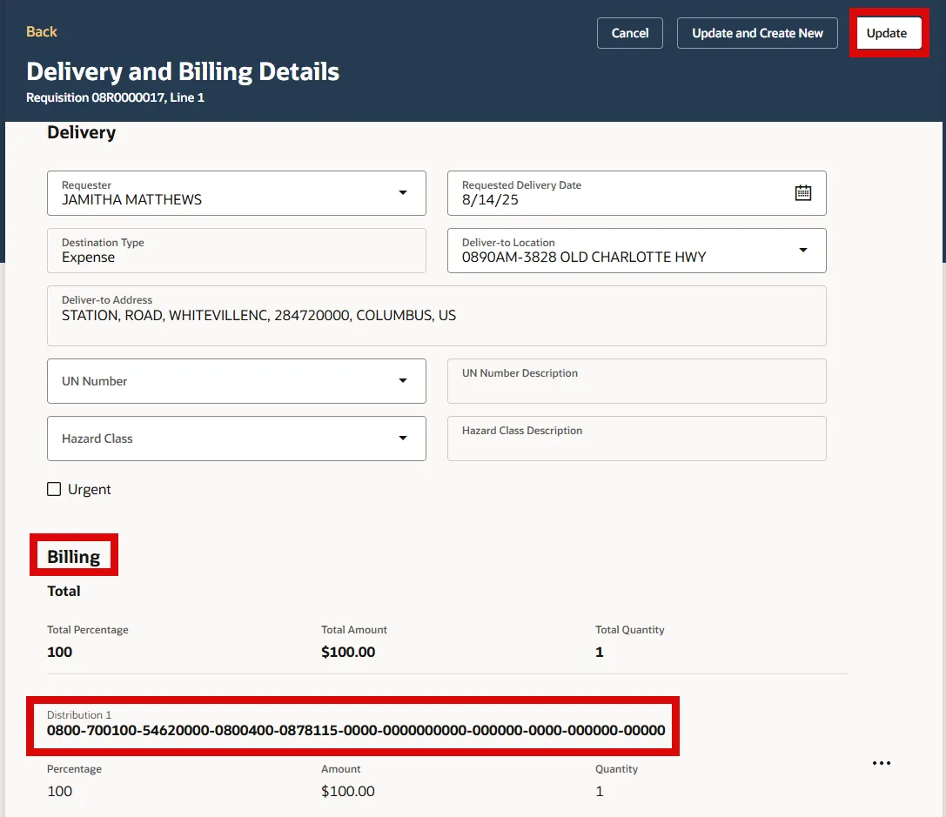The height and width of the screenshot is (817, 946).
Task: Click the Distribution 1 account string
Action: pyautogui.click(x=356, y=731)
